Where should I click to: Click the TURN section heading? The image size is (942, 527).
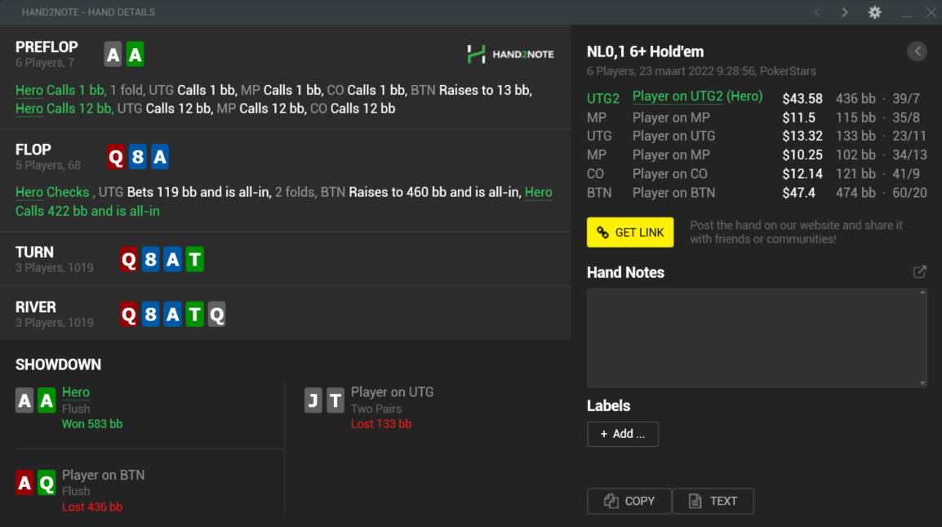[35, 252]
